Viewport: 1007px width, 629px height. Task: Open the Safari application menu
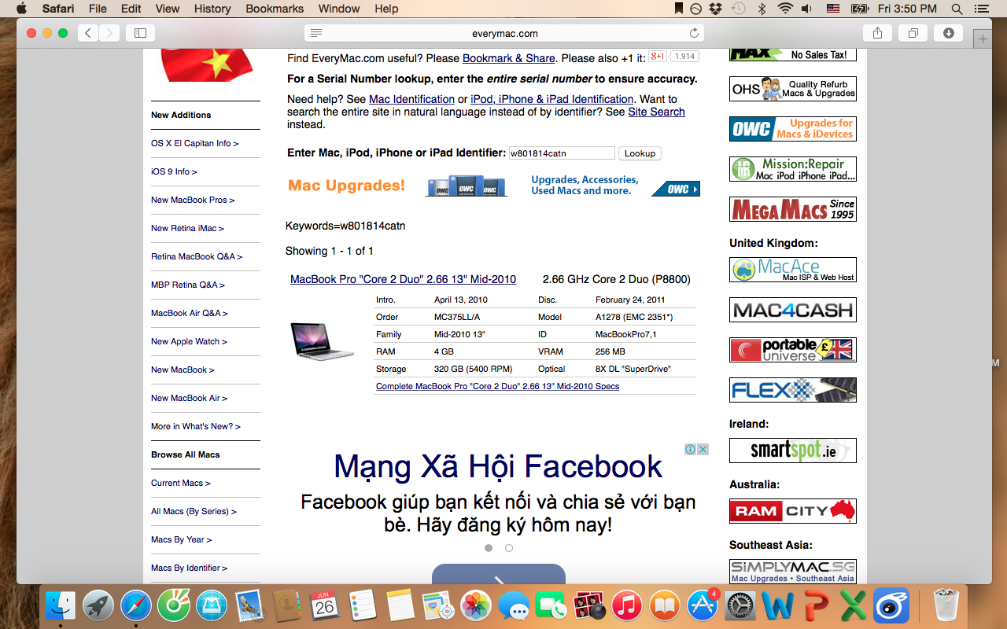[58, 9]
